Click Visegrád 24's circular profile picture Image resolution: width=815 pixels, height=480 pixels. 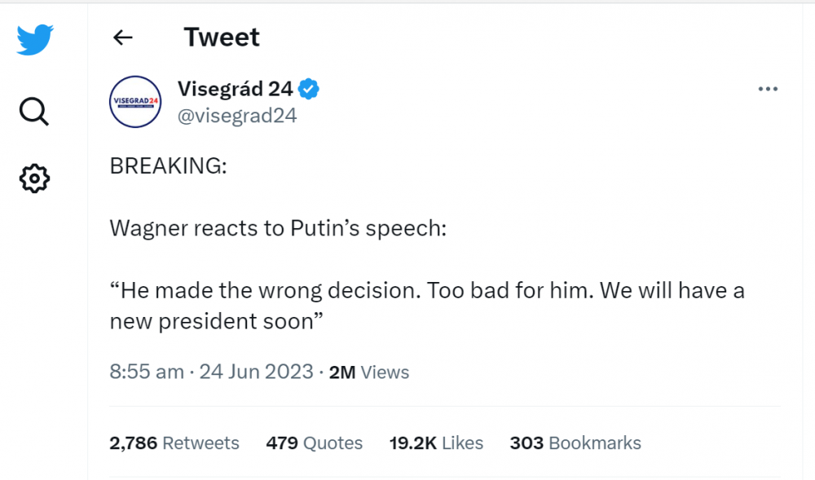(x=135, y=102)
